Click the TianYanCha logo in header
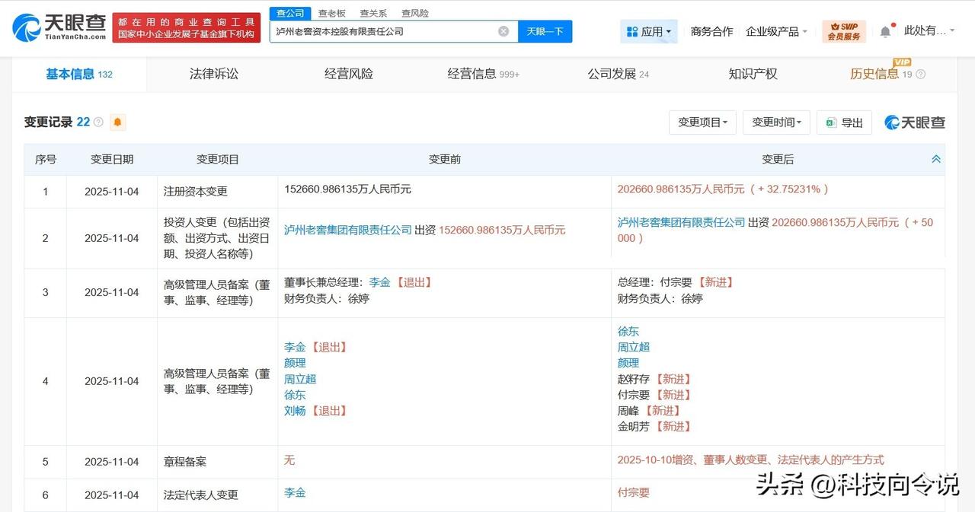Image resolution: width=975 pixels, height=512 pixels. click(x=57, y=27)
